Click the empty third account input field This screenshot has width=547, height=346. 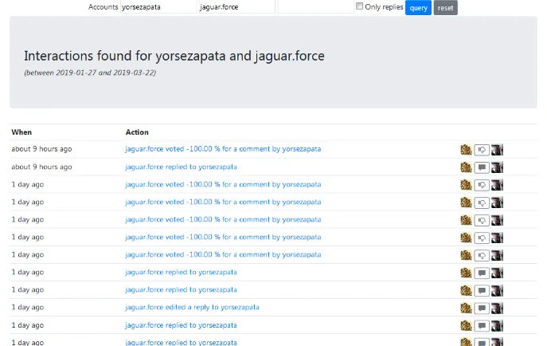coord(315,7)
